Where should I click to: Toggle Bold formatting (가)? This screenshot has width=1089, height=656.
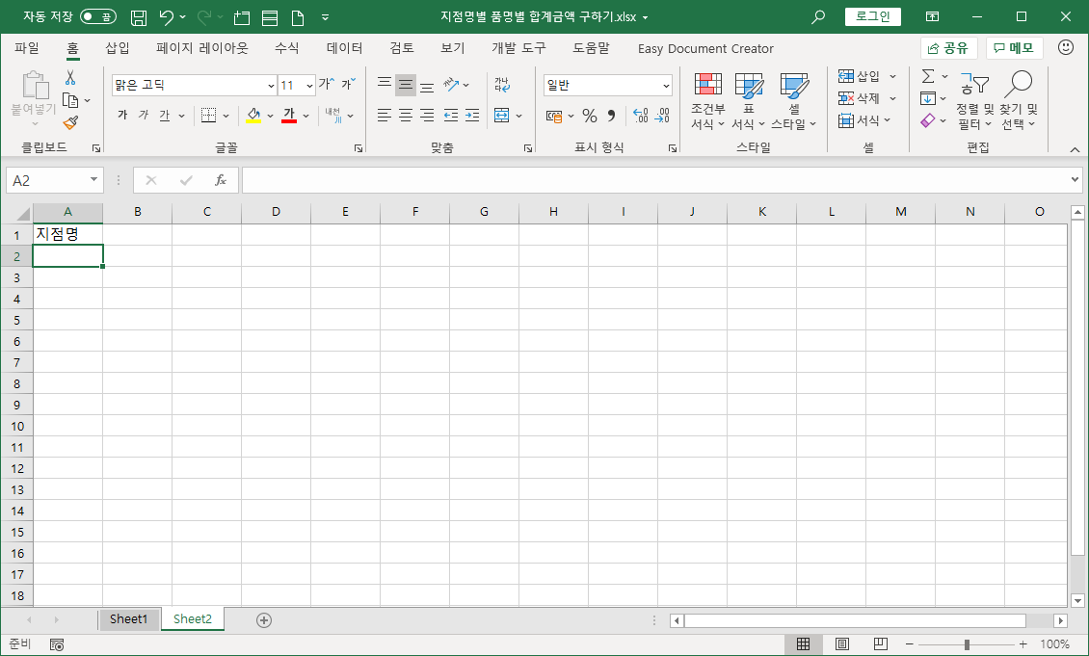pos(122,116)
